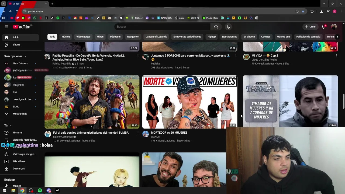345x194 pixels.
Task: Open the TikTok bookmark
Action: click(x=52, y=18)
